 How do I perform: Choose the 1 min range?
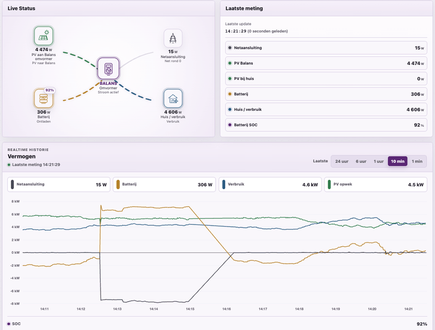click(417, 161)
